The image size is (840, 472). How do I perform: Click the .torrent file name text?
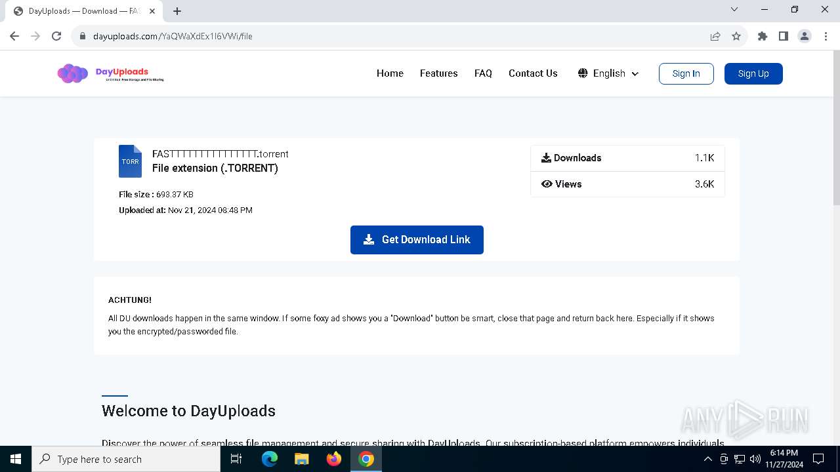tap(220, 154)
